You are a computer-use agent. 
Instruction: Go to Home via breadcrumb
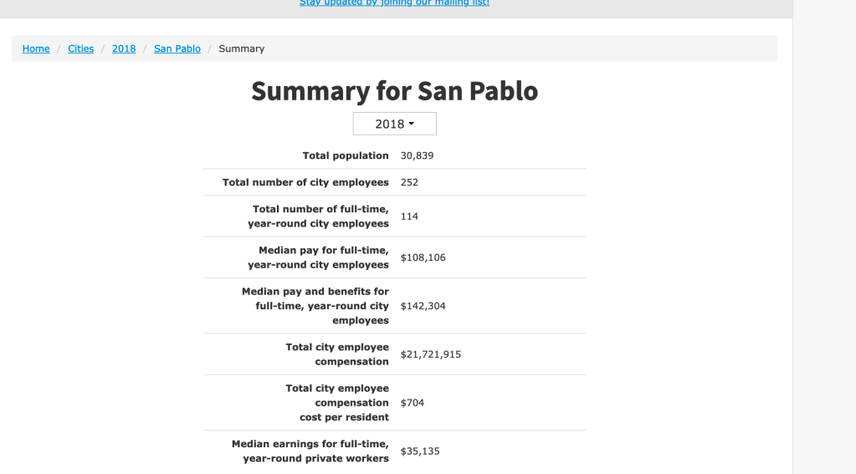[x=36, y=48]
